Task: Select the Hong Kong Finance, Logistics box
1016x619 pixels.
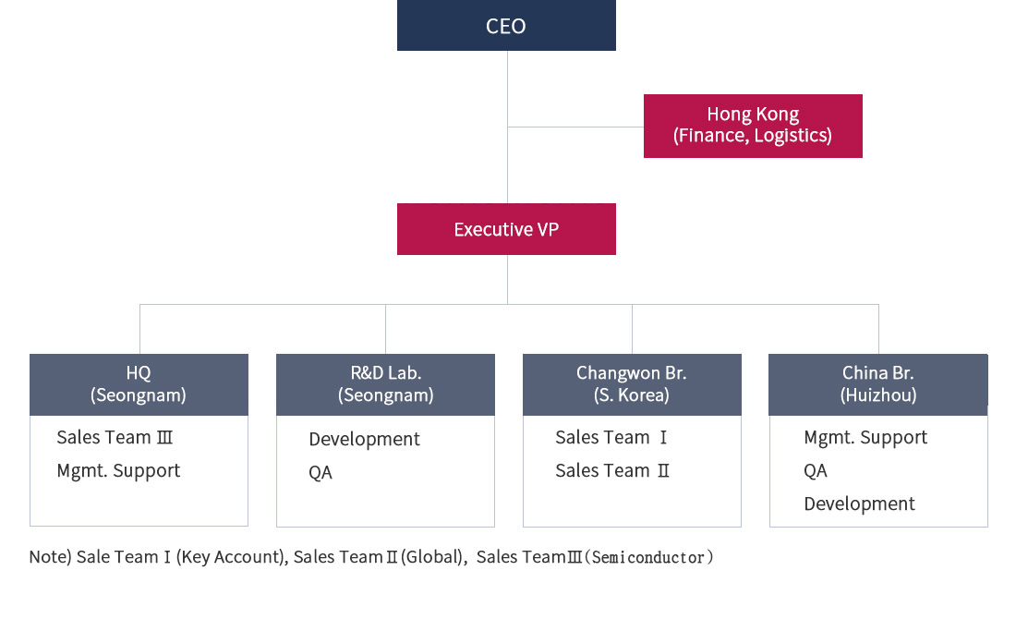Action: pos(753,126)
